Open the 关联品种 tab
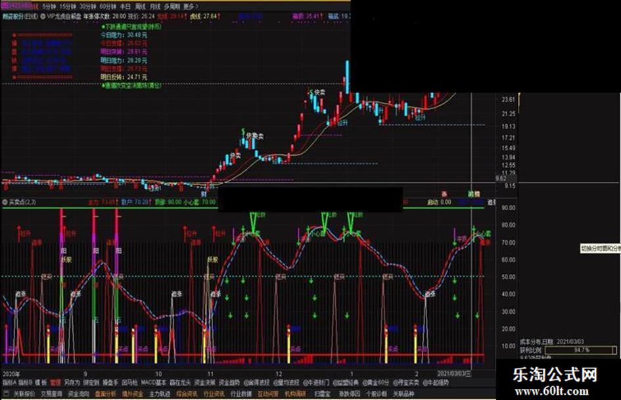 pyautogui.click(x=403, y=394)
